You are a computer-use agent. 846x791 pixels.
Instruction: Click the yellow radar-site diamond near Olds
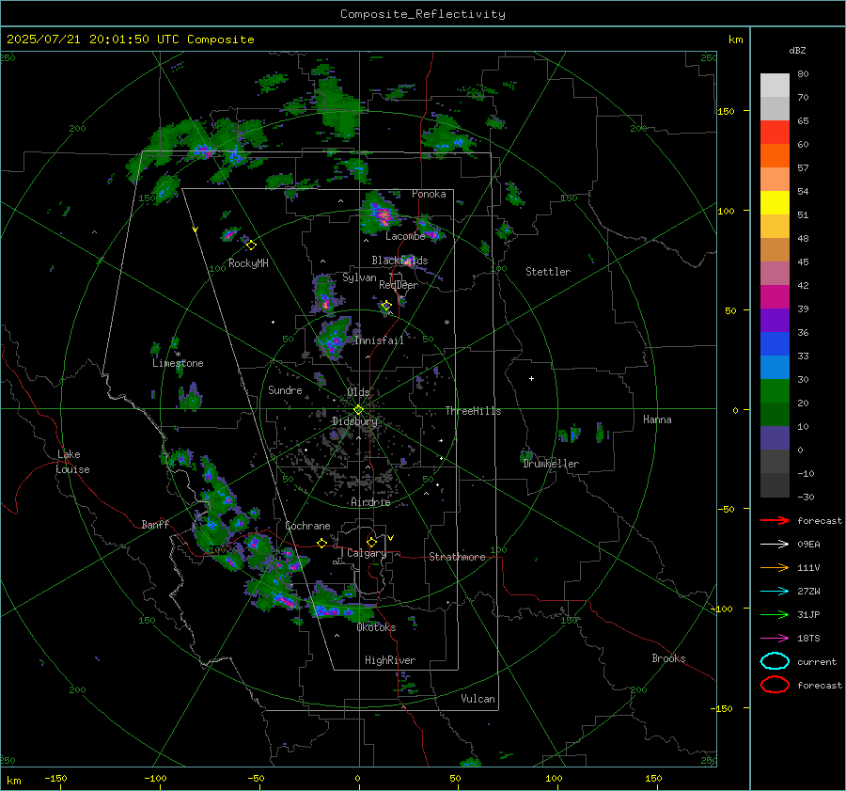pyautogui.click(x=358, y=410)
